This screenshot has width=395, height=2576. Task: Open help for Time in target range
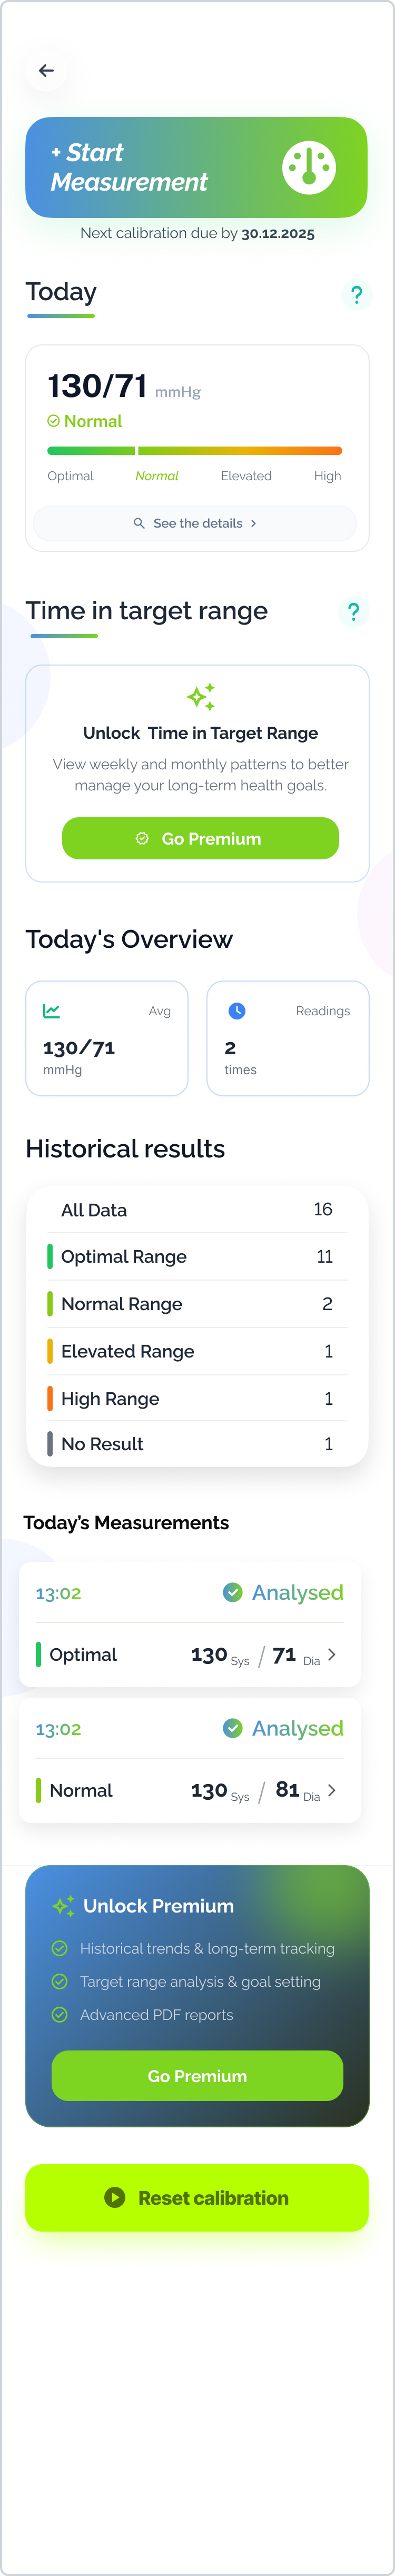(353, 612)
